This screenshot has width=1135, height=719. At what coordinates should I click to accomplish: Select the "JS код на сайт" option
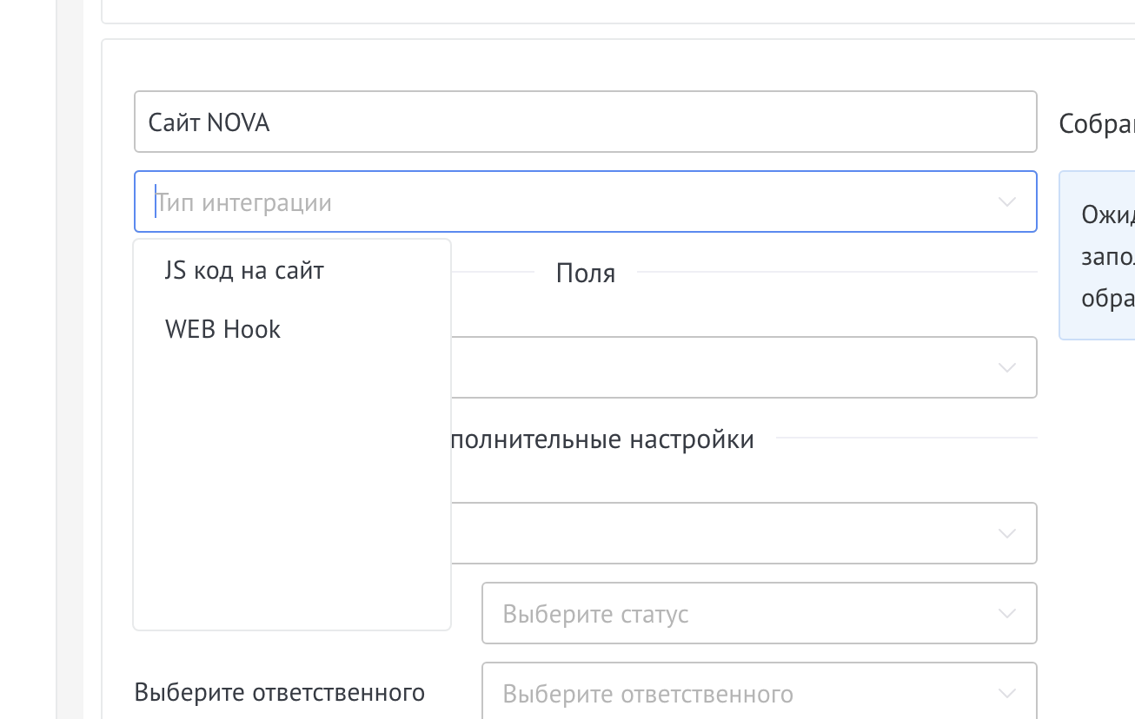(244, 271)
